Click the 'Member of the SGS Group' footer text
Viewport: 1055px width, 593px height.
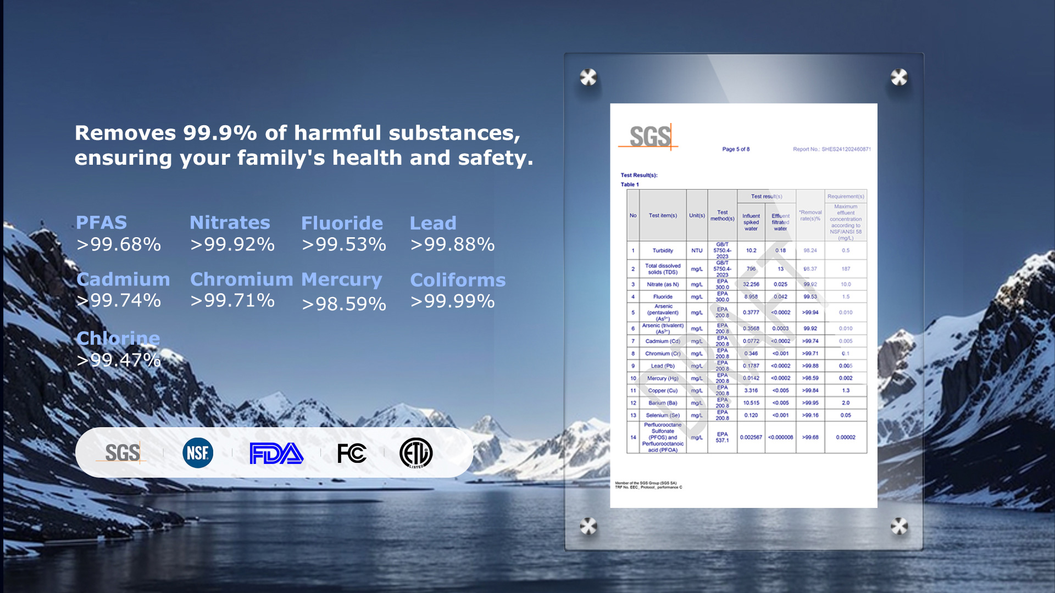click(646, 483)
